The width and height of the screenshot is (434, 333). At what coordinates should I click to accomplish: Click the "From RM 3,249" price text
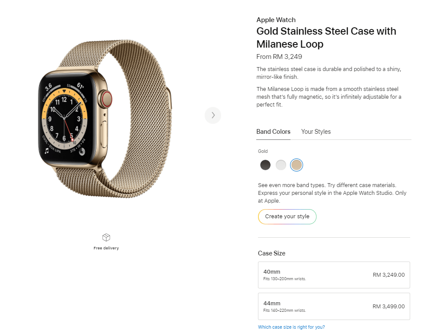point(279,57)
